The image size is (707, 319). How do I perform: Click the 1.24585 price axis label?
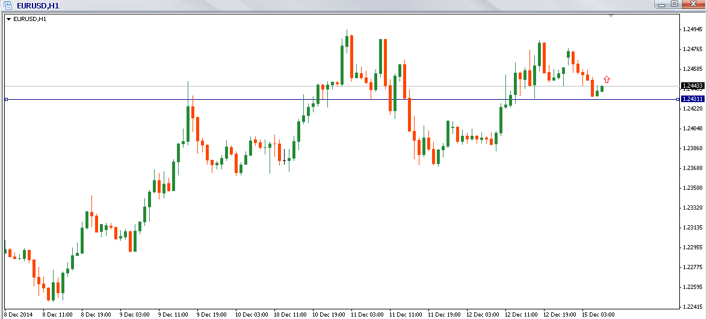(692, 69)
